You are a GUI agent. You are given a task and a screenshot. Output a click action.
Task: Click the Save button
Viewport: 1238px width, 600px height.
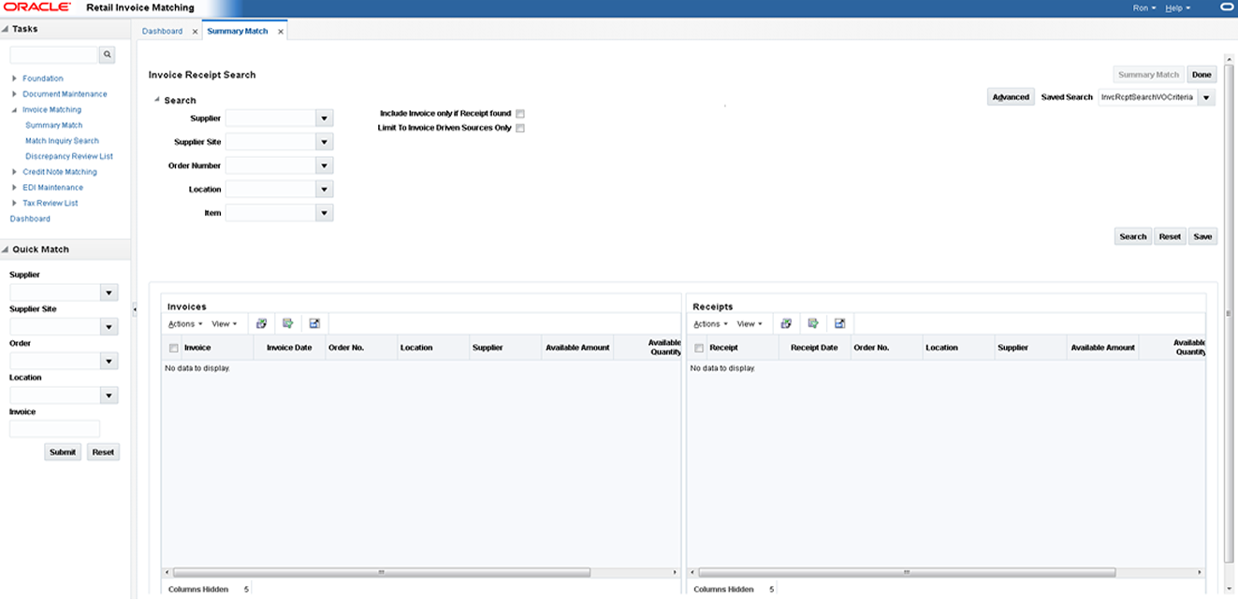(x=1202, y=236)
